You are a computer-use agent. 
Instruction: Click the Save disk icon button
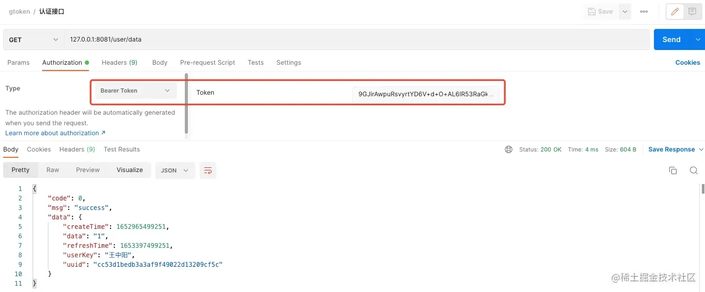pos(601,12)
